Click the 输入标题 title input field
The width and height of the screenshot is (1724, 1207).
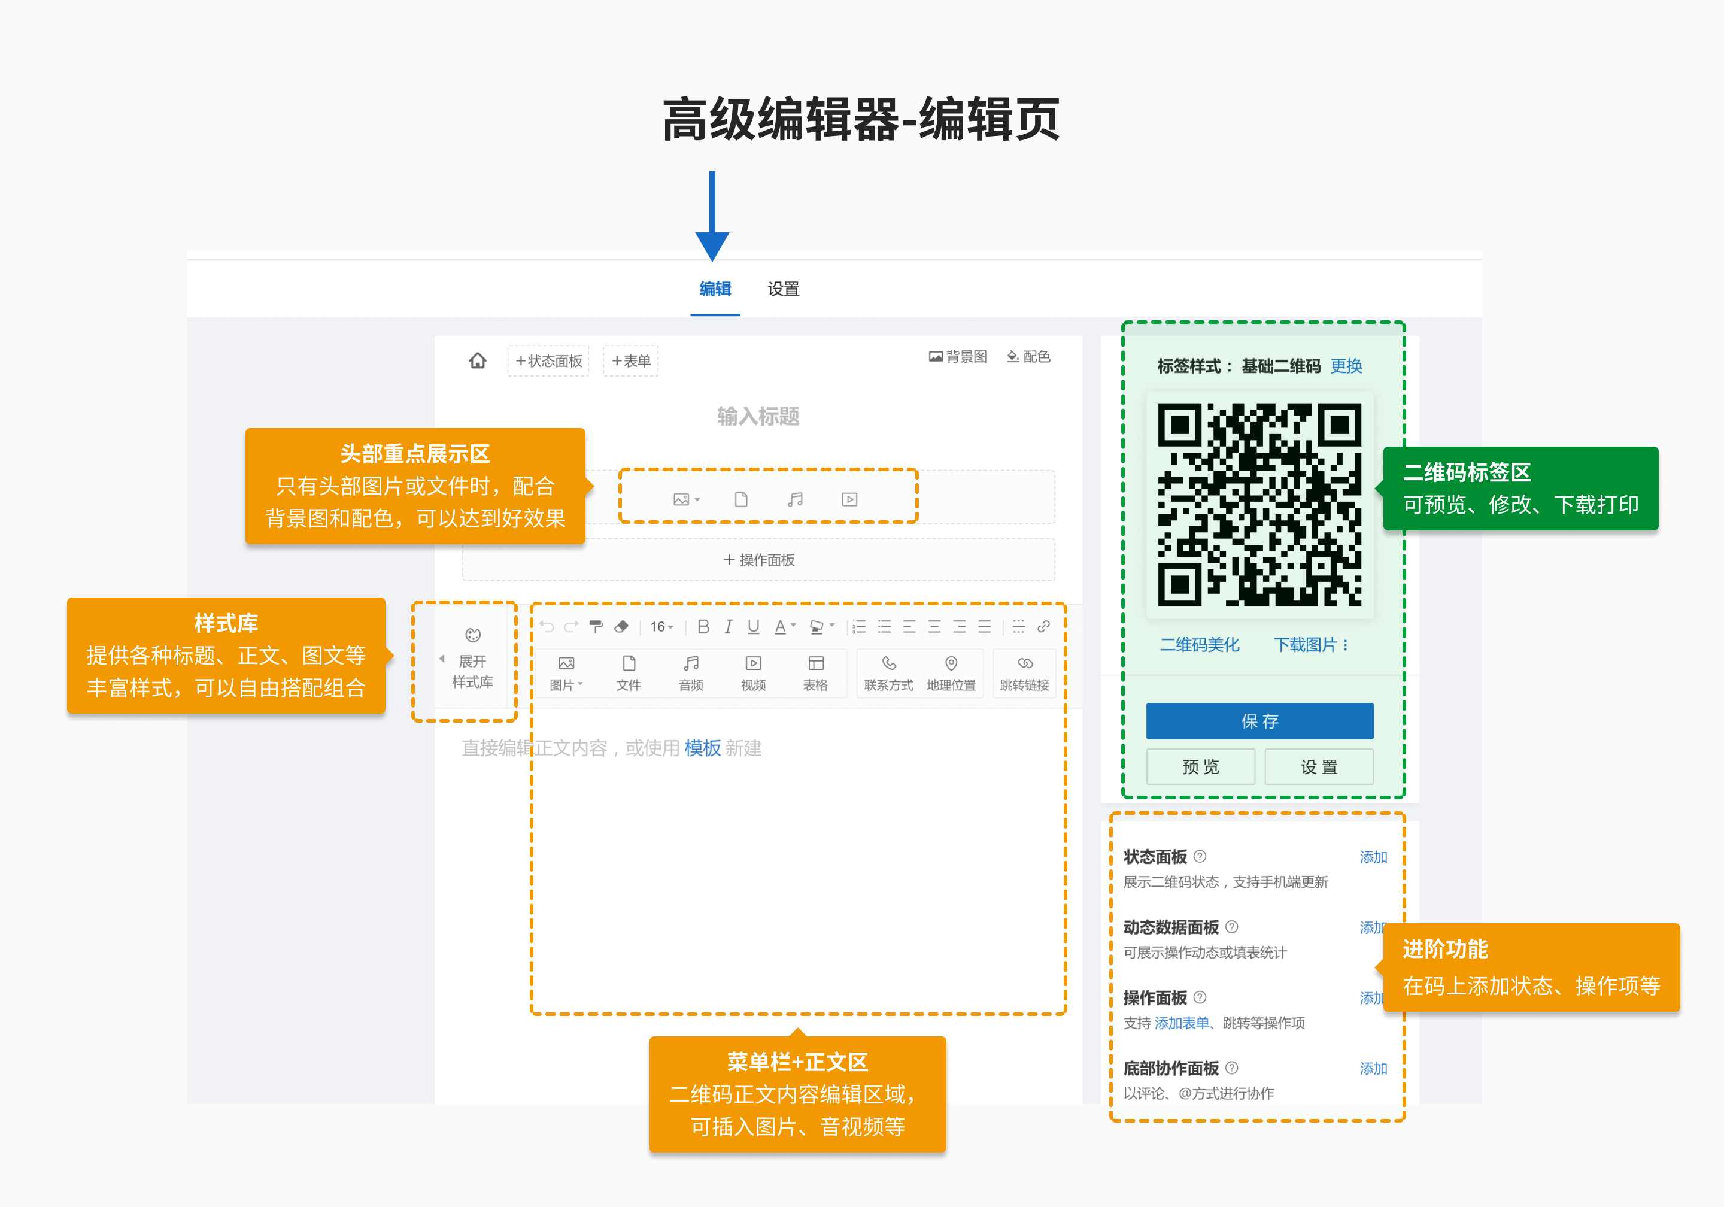pyautogui.click(x=758, y=416)
